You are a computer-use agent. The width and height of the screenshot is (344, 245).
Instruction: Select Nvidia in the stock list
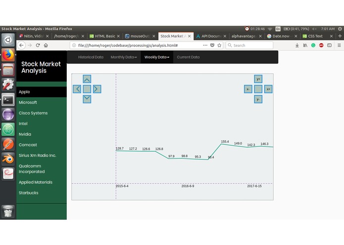[x=42, y=134]
